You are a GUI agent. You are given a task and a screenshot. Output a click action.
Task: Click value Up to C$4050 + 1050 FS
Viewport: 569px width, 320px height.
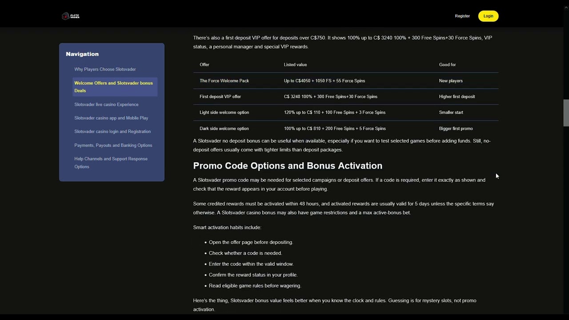click(x=325, y=81)
